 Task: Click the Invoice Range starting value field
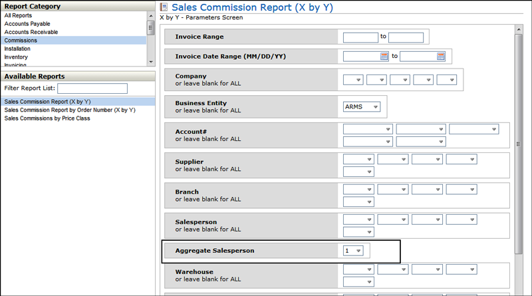(360, 37)
